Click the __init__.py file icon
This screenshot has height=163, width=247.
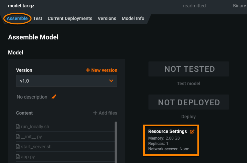click(18, 137)
